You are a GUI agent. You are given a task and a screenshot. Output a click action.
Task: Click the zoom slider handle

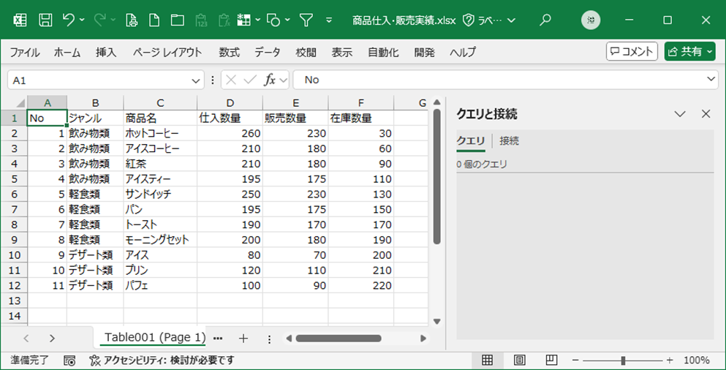622,360
